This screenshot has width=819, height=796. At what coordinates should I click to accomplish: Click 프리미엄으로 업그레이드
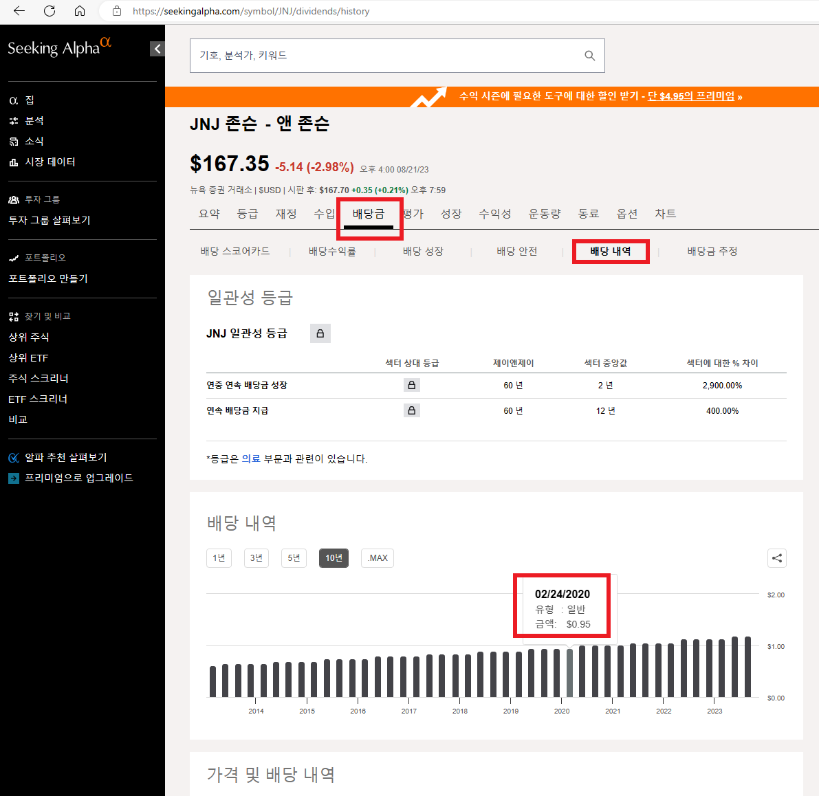click(x=79, y=478)
